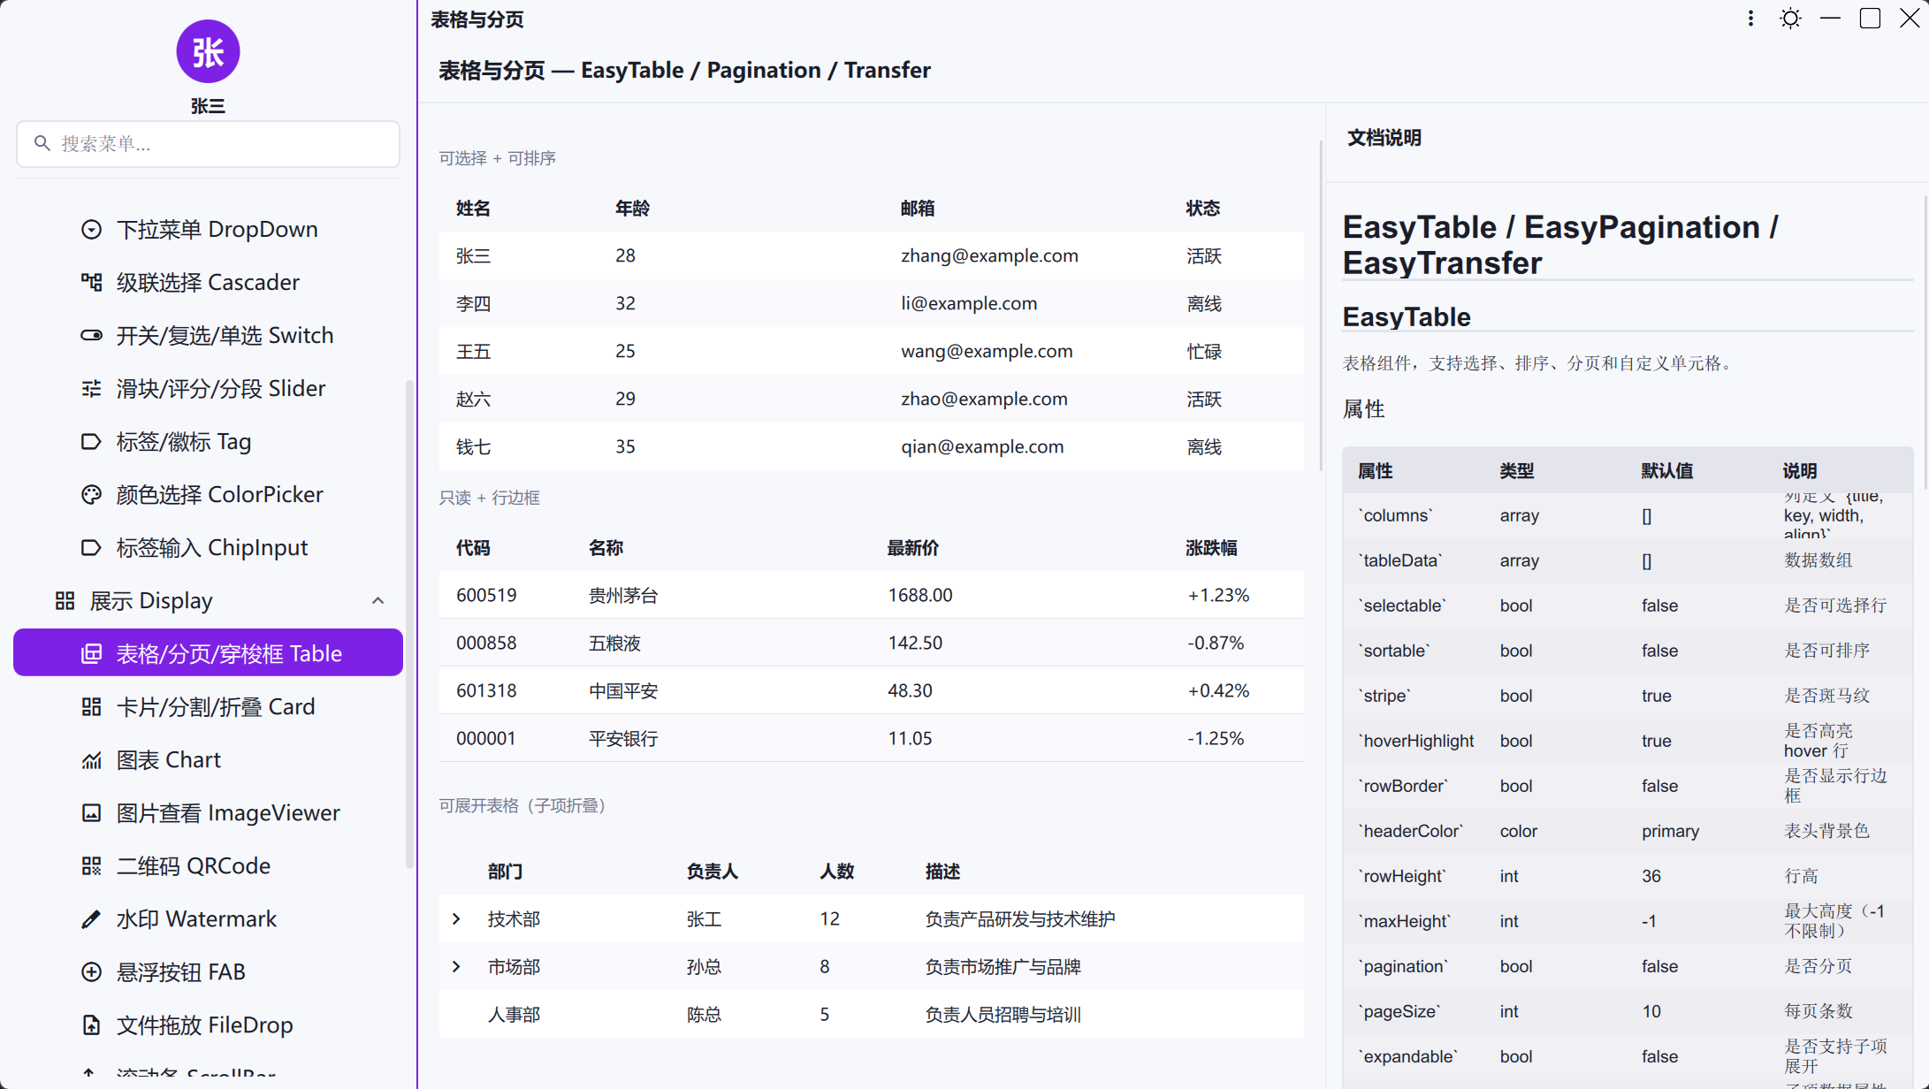Open 卡片/分割/折叠 Card page
Screen dimensions: 1929x1089
(x=209, y=707)
